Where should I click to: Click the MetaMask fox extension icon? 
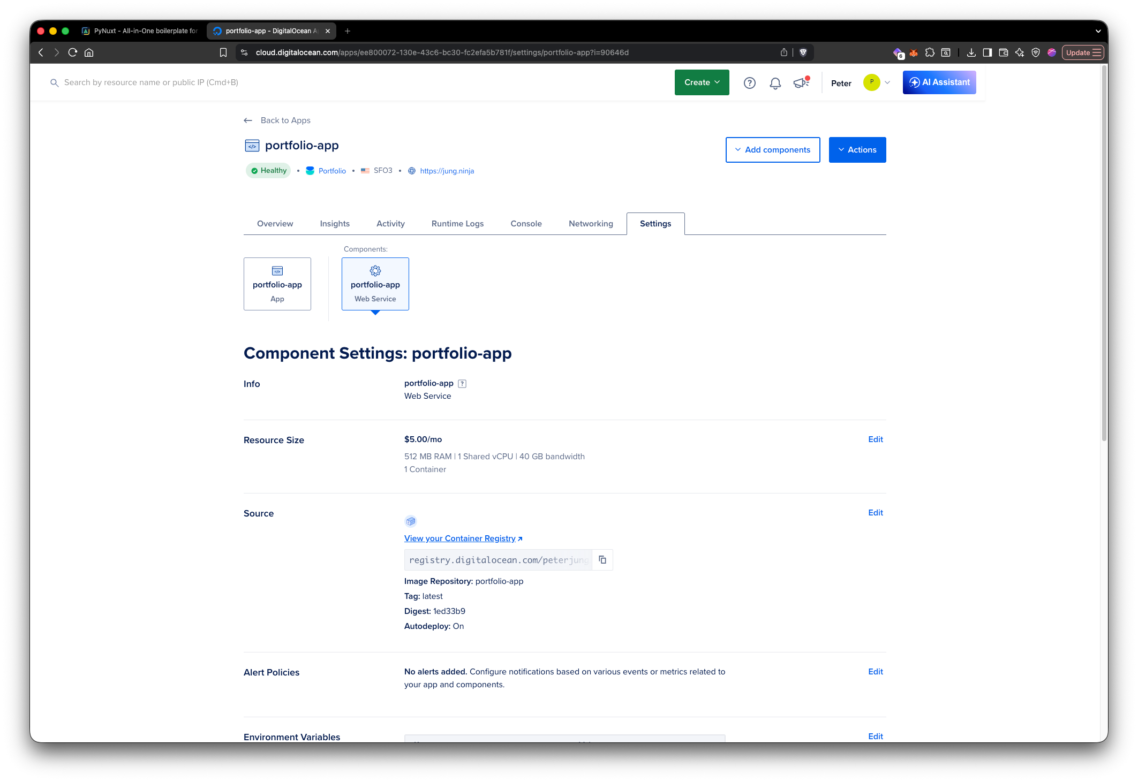[914, 52]
